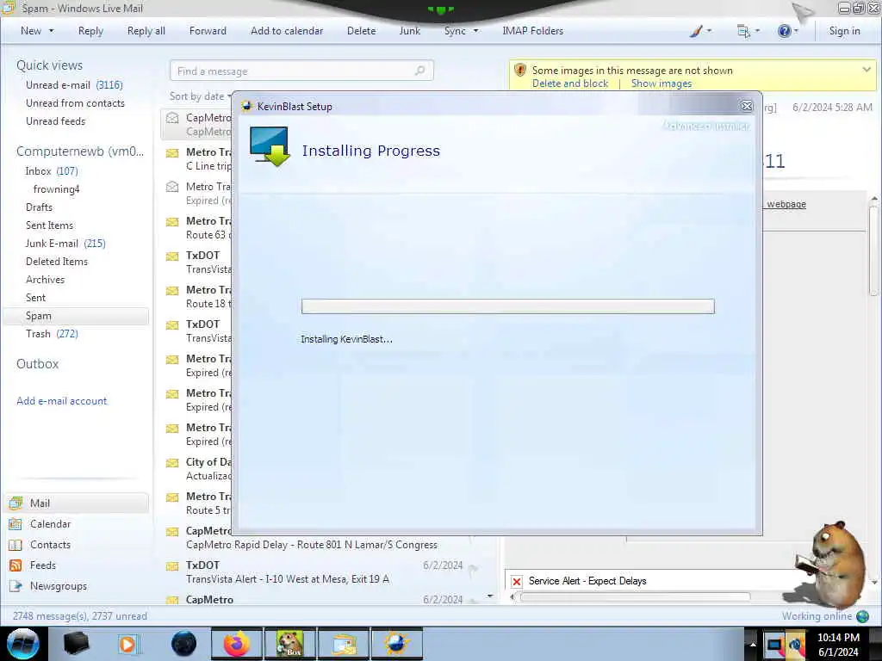The width and height of the screenshot is (882, 661).
Task: Open the Inbox folder
Action: [52, 171]
